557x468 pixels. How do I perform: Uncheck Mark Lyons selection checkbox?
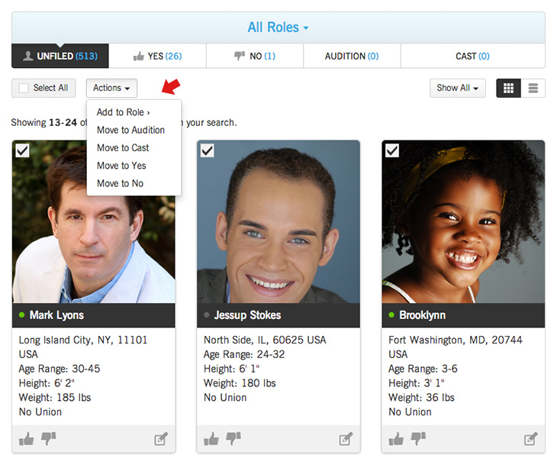pyautogui.click(x=22, y=150)
